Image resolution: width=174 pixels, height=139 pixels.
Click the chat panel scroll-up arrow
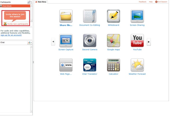[x=31, y=46]
